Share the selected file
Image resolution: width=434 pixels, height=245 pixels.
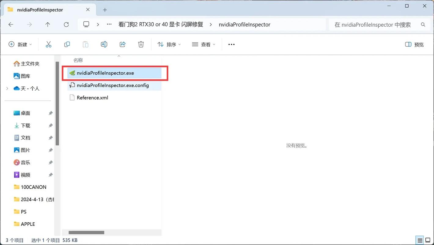[x=123, y=44]
